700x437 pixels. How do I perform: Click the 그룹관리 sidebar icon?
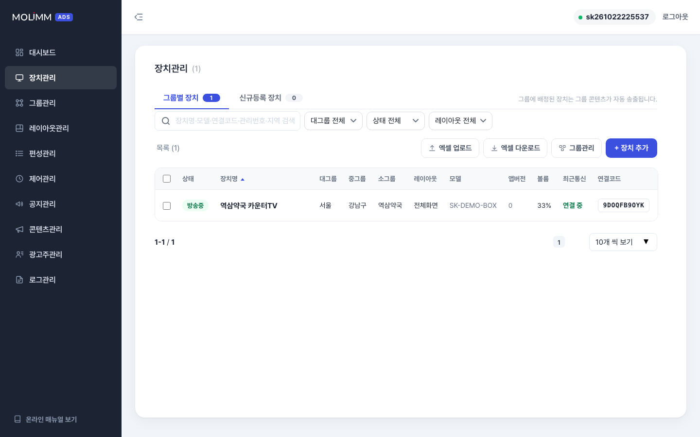click(19, 103)
